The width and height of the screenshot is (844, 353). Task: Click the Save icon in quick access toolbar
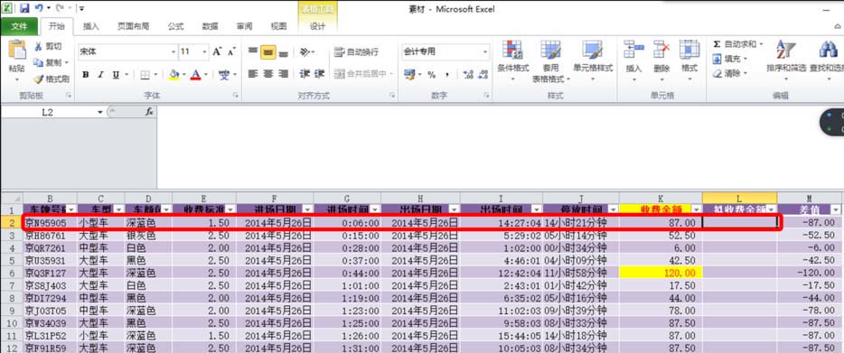pyautogui.click(x=24, y=8)
